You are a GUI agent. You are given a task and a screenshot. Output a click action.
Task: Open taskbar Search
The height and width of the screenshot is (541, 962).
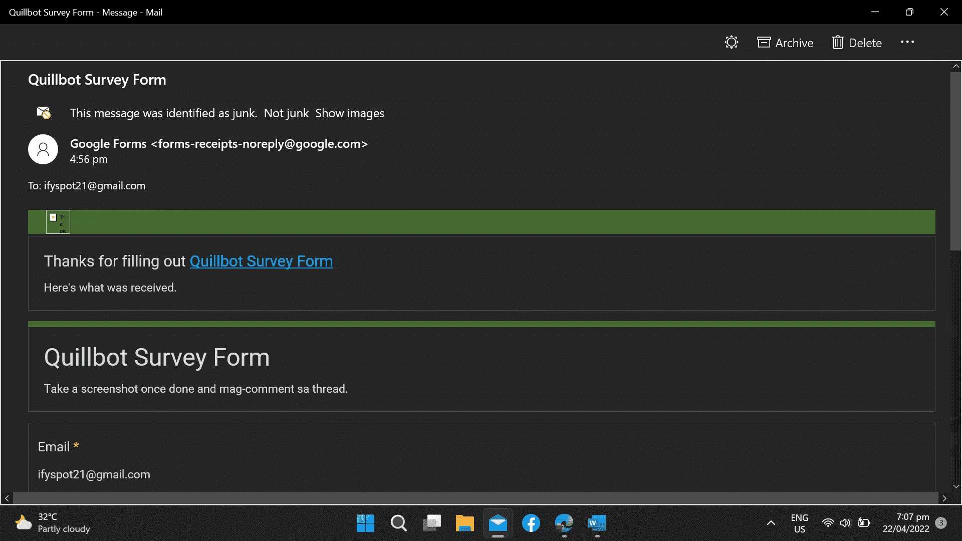(398, 523)
